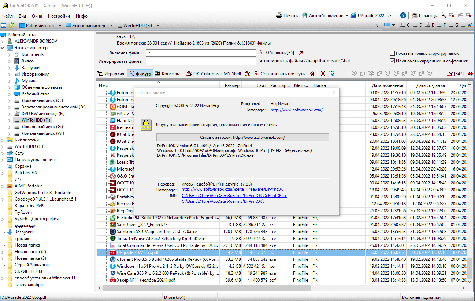The width and height of the screenshot is (475, 301).
Task: Jump to drive C in drive bar
Action: coord(405,26)
